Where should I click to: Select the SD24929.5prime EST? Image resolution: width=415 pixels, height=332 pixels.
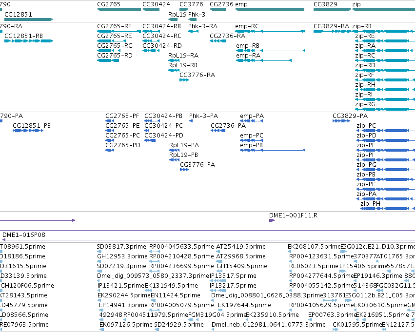pos(179,325)
